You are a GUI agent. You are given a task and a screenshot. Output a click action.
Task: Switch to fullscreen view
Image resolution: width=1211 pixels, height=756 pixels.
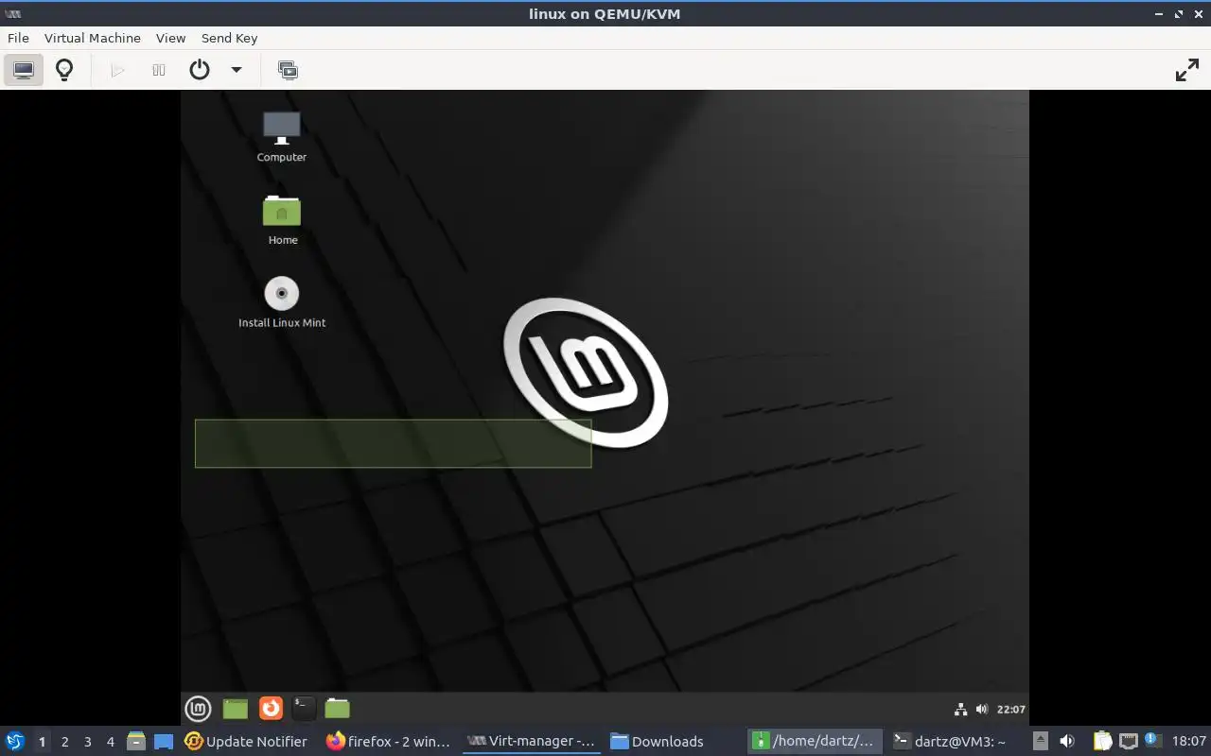coord(1186,70)
